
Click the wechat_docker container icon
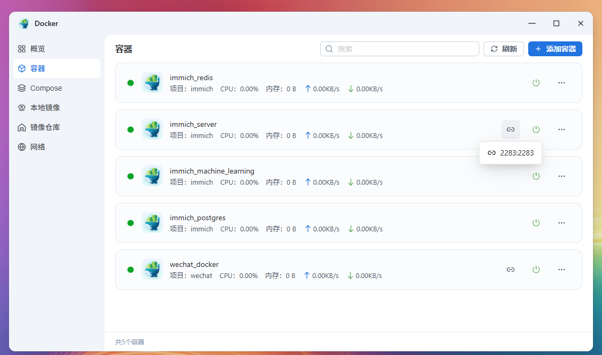coord(152,269)
